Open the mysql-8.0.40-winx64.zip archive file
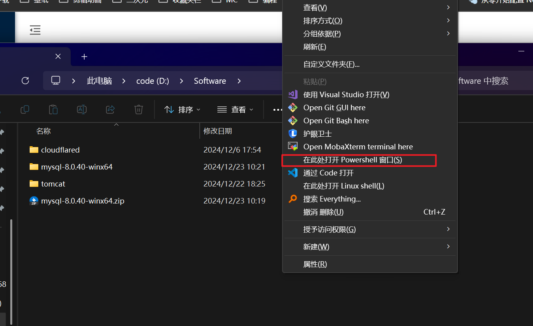The width and height of the screenshot is (533, 326). tap(82, 201)
